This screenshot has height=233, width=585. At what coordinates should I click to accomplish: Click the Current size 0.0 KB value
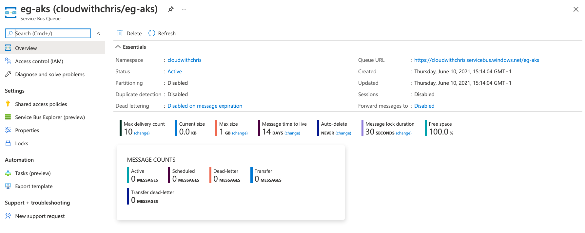coord(188,132)
